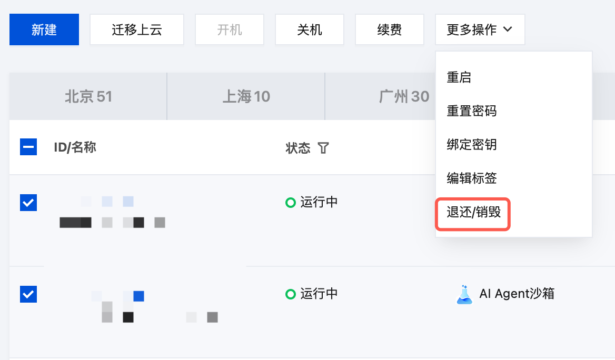The width and height of the screenshot is (615, 360).
Task: Click 退还/销毁 menu entry
Action: click(x=473, y=213)
